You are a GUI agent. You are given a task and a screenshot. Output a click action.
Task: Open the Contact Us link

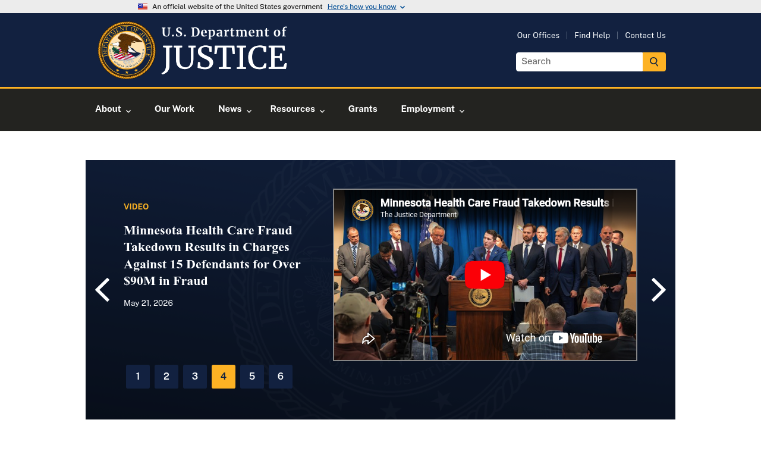[645, 36]
